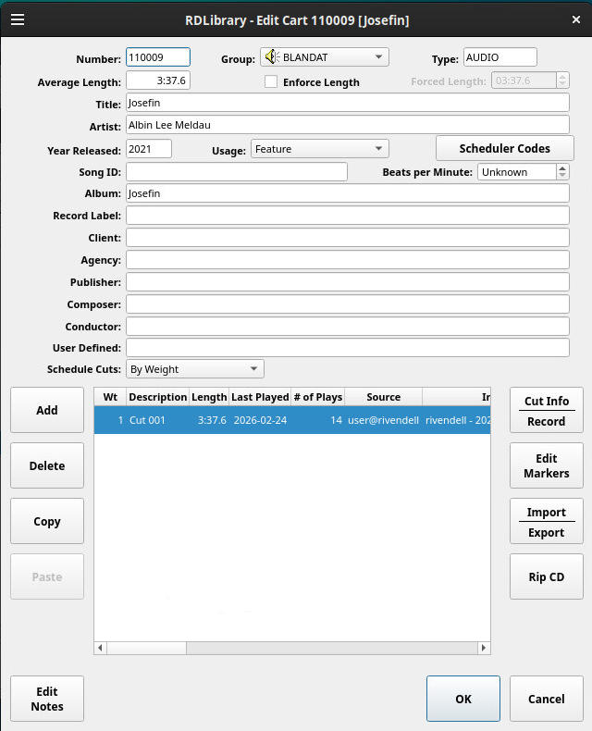Click the Rip CD button
The height and width of the screenshot is (731, 592).
click(x=547, y=576)
